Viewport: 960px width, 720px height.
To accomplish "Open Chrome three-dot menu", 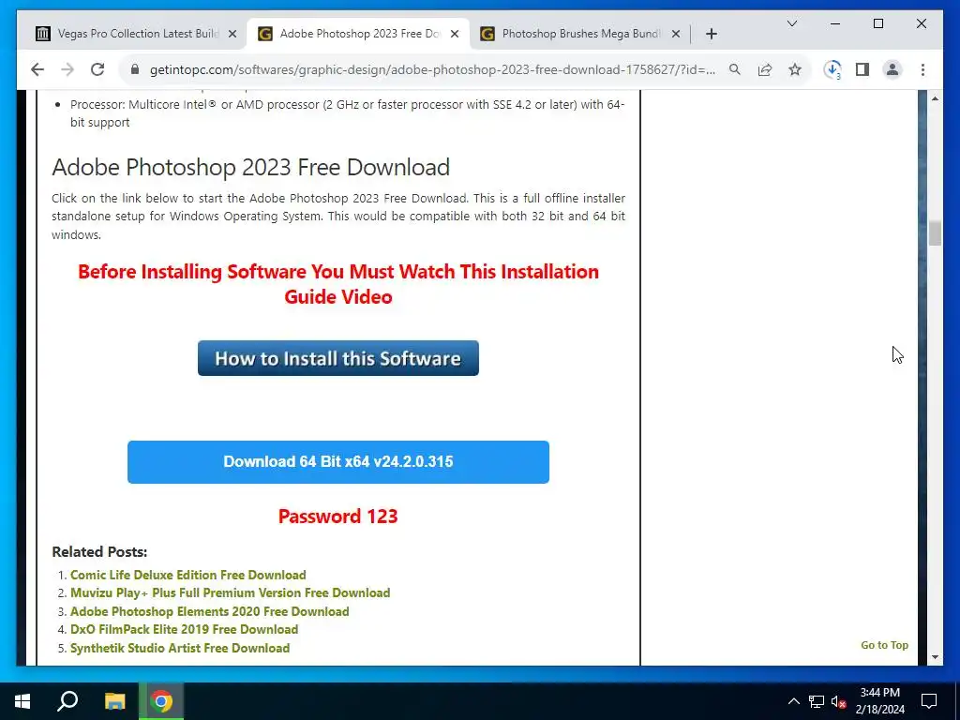I will 922,69.
